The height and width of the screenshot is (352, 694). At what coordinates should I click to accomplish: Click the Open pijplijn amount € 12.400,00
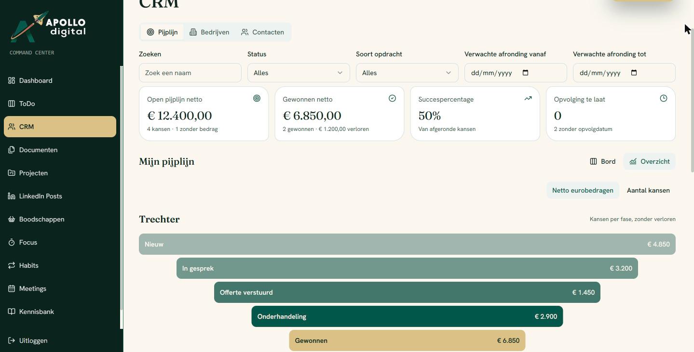[x=179, y=116]
